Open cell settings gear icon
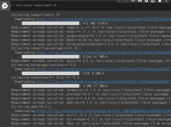 point(146,1)
